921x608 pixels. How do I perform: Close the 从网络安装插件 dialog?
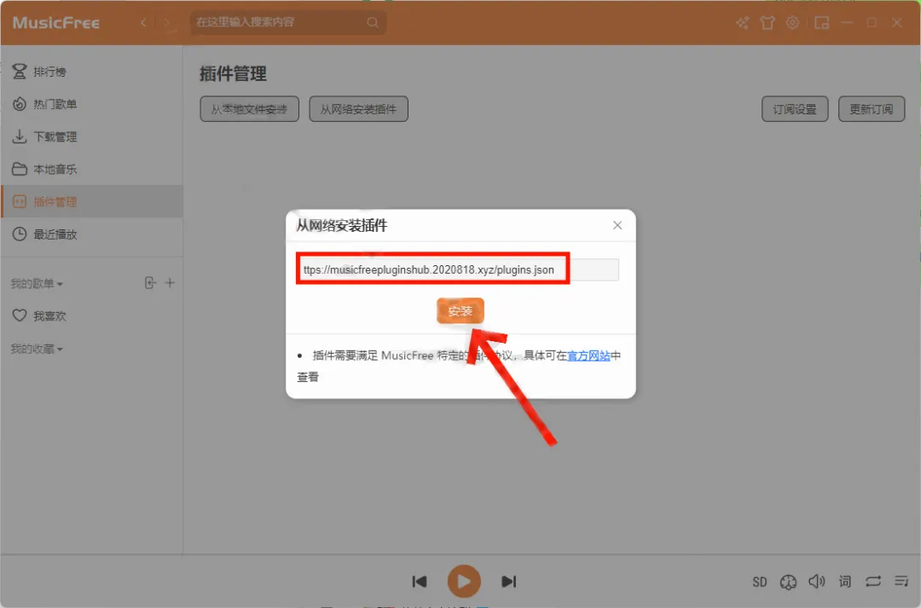coord(617,225)
